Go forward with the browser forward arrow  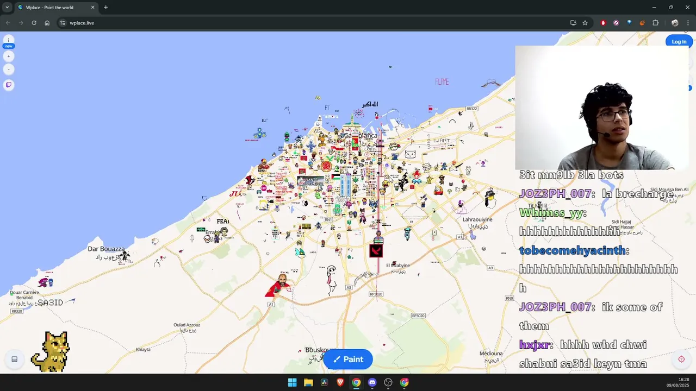click(x=21, y=23)
